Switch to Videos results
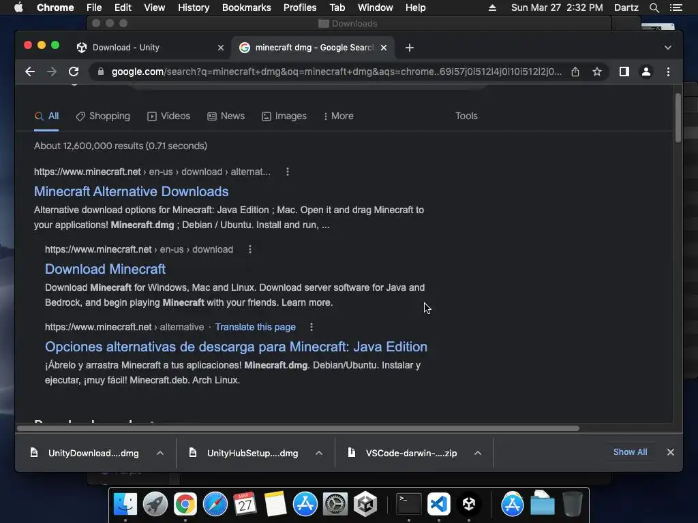The width and height of the screenshot is (698, 523). coord(169,116)
